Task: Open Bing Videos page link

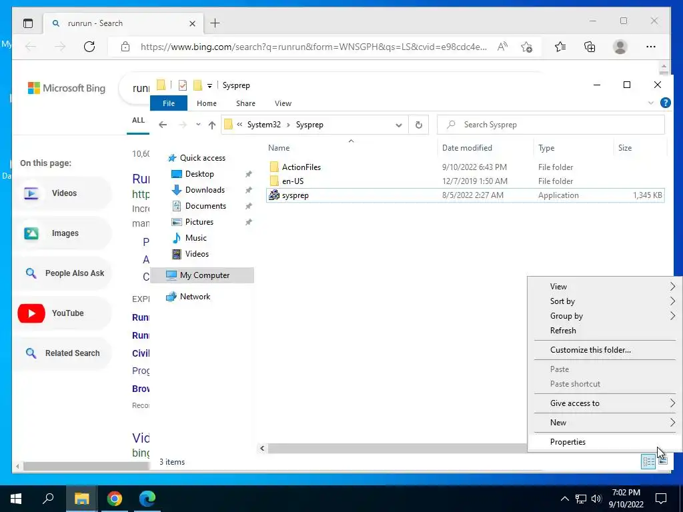Action: 62,193
